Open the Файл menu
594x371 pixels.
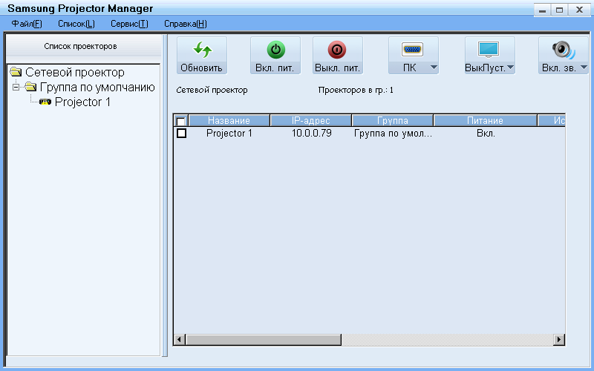[x=27, y=24]
